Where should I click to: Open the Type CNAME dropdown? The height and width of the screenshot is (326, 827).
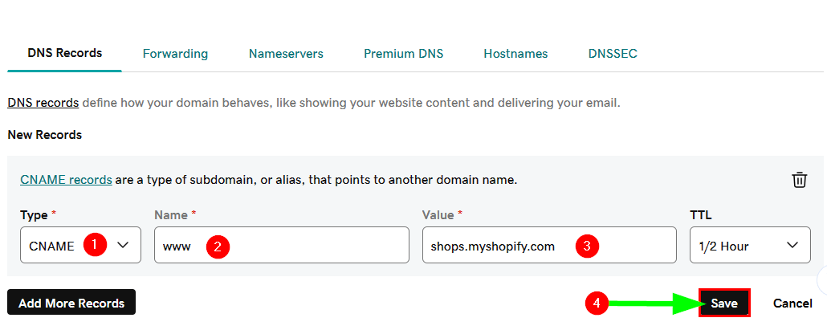click(80, 246)
